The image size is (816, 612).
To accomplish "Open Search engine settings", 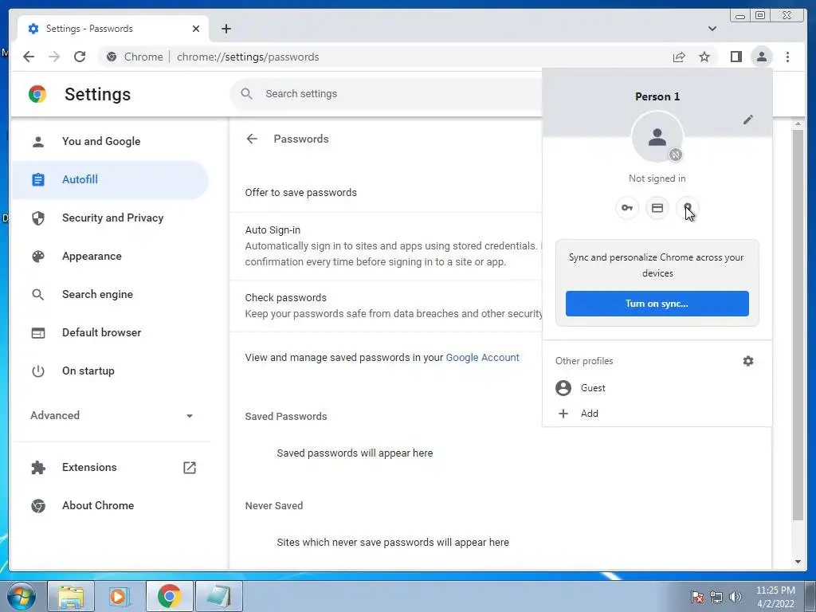I will pos(110,295).
